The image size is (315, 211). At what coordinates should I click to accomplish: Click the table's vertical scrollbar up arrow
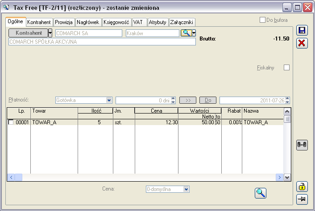point(287,111)
